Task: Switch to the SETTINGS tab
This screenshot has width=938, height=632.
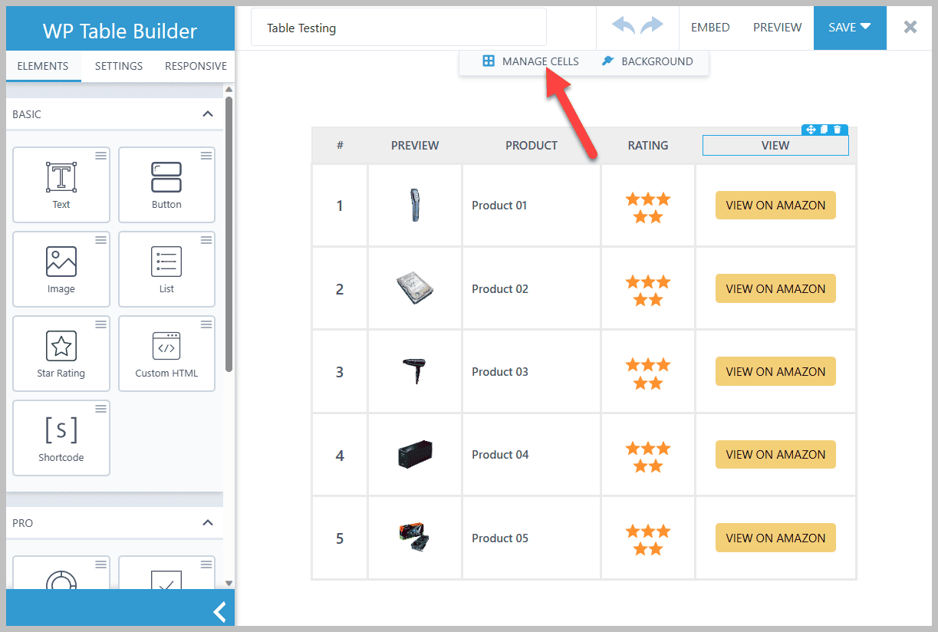Action: 118,66
